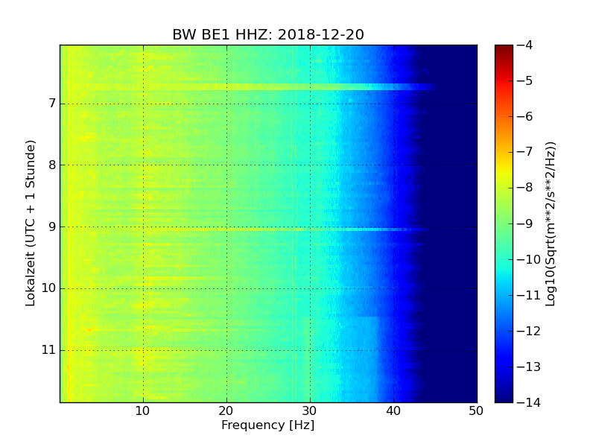Click colorbar tick label '−14'

click(529, 402)
